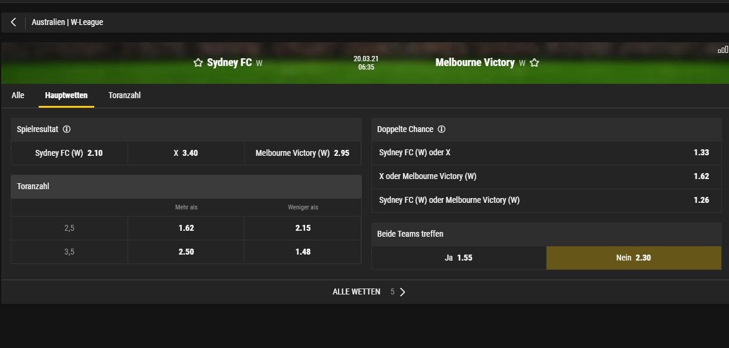Bet on Melbourne Victory (W) at 2.95
The height and width of the screenshot is (348, 729).
pyautogui.click(x=303, y=153)
